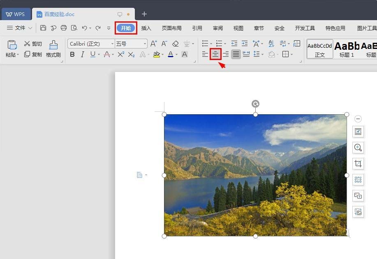Viewport: 377px width, 259px height.
Task: Click the align right icon
Action: point(226,54)
